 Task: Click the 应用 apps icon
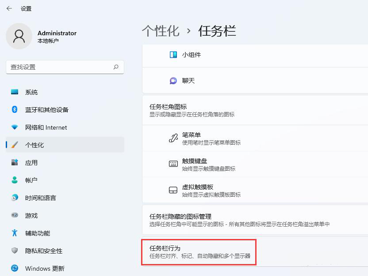coord(15,162)
